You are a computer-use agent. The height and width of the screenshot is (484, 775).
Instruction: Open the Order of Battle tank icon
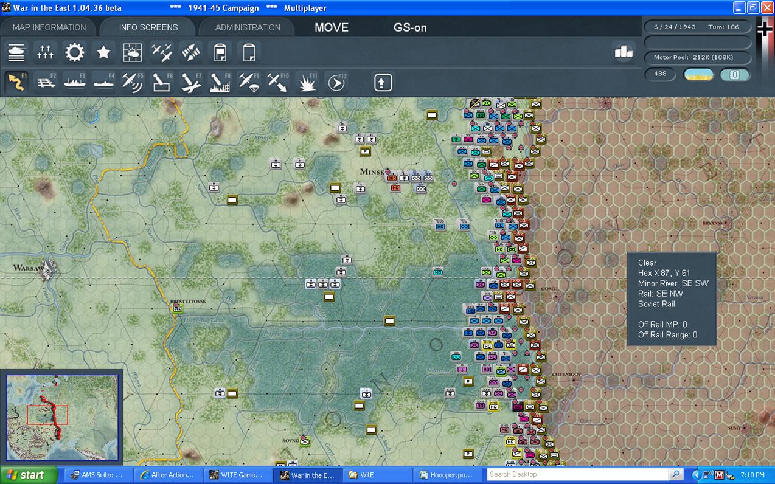coord(16,52)
